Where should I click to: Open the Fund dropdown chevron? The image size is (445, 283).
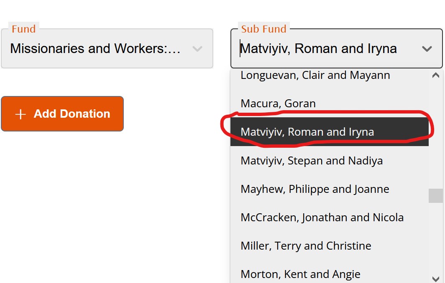tap(197, 49)
